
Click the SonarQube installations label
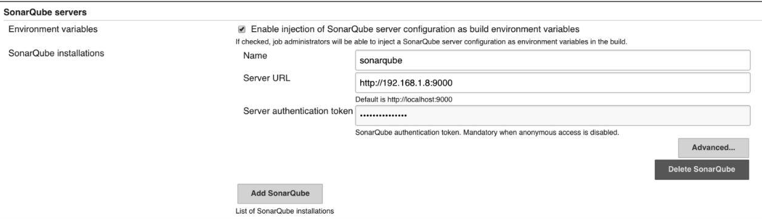click(x=56, y=54)
